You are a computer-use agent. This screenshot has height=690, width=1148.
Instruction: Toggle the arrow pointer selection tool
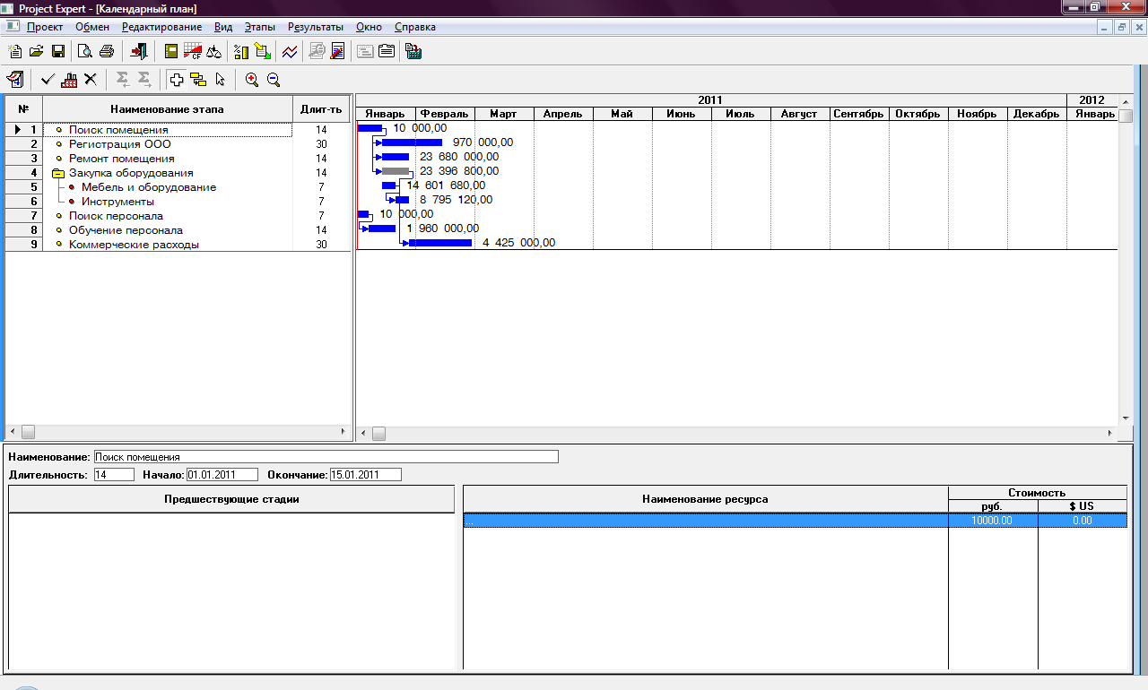pos(220,80)
